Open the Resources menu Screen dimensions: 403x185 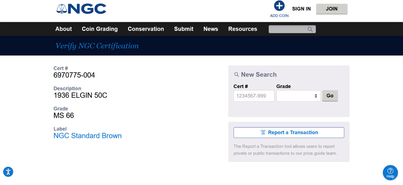coord(243,29)
